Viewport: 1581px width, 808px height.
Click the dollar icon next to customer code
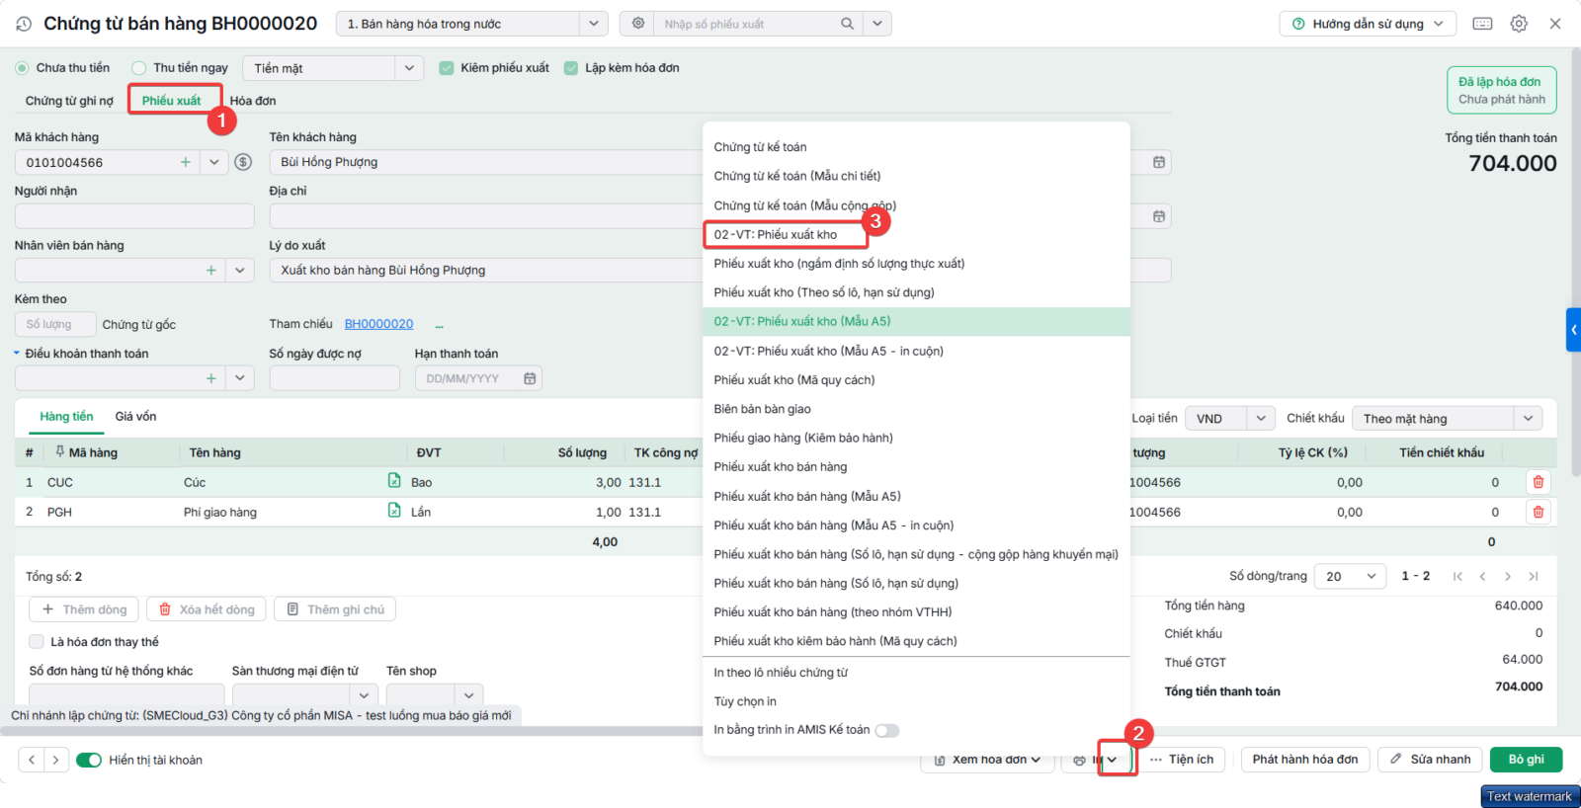(243, 162)
